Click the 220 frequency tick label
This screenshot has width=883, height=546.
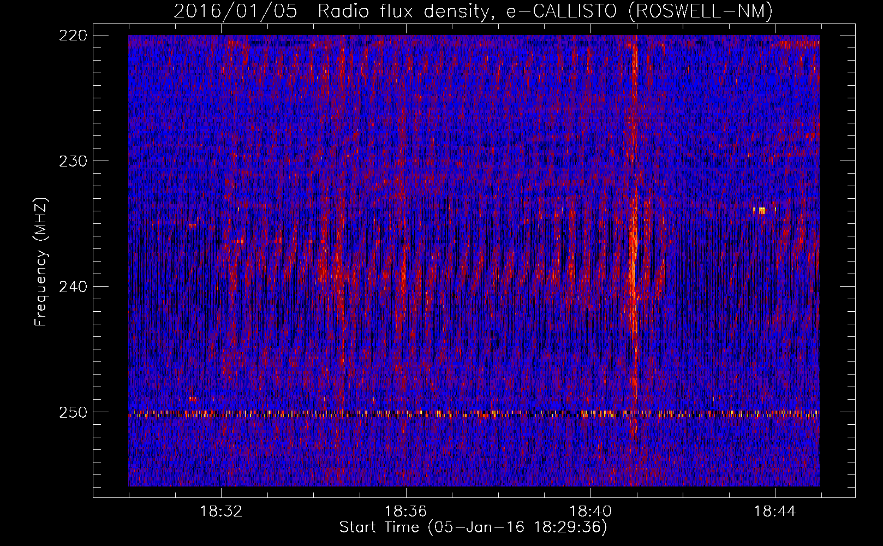[73, 35]
